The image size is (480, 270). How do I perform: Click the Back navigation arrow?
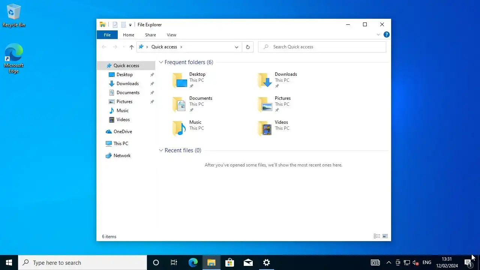pos(104,47)
